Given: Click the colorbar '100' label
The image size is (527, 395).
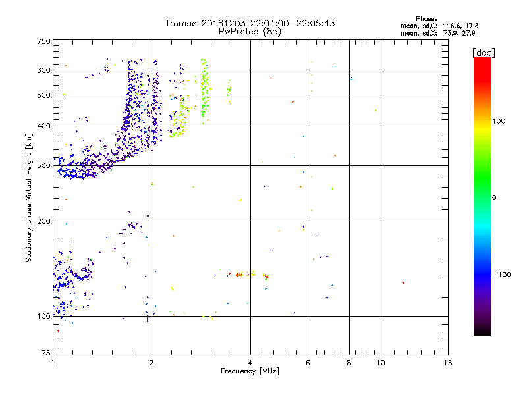Looking at the screenshot, I should 499,121.
